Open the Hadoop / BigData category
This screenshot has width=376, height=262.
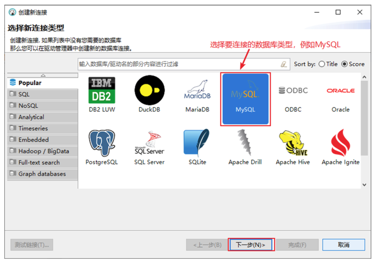pyautogui.click(x=43, y=151)
